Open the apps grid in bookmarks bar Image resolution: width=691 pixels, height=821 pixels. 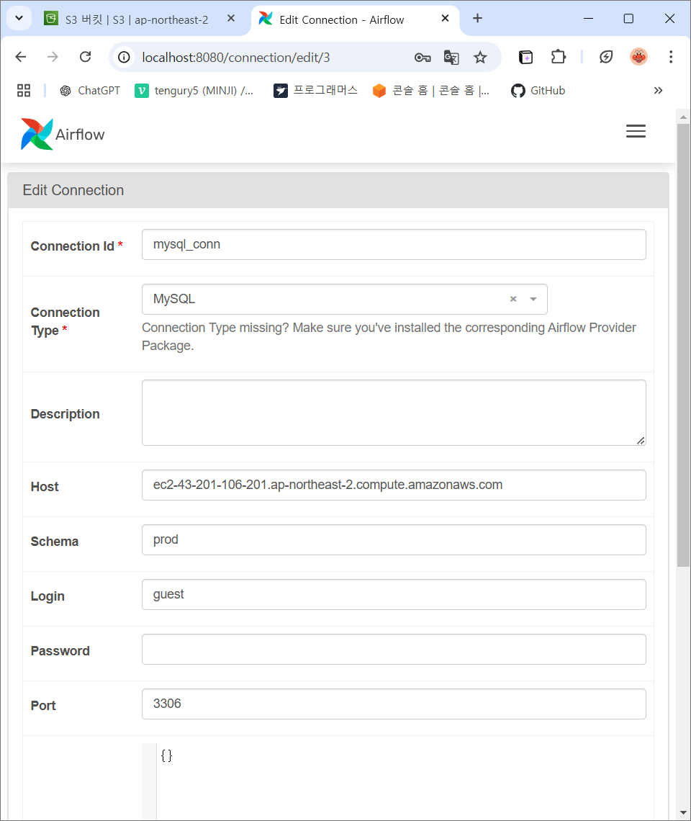point(24,91)
